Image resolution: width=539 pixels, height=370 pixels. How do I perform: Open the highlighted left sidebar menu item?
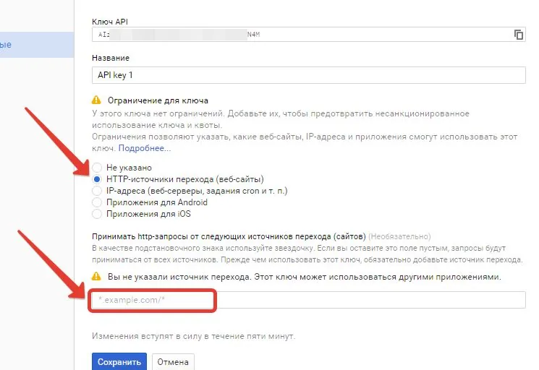coord(37,45)
